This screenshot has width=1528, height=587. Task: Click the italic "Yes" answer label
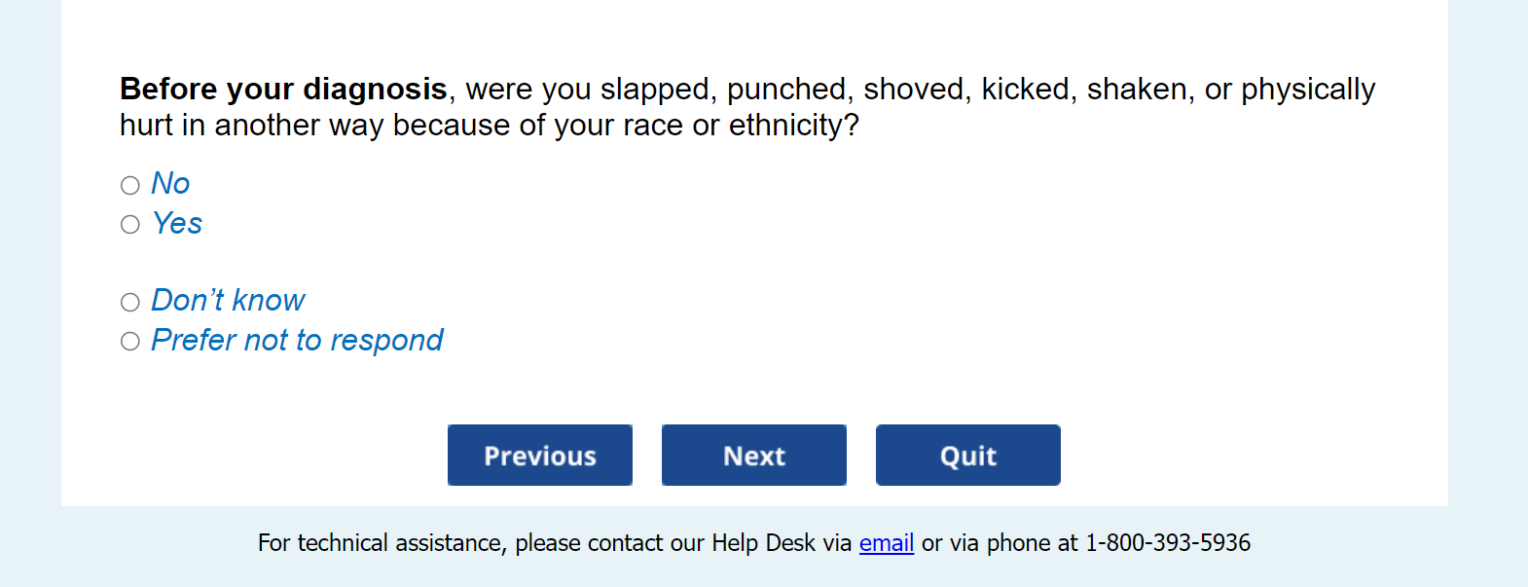point(177,223)
